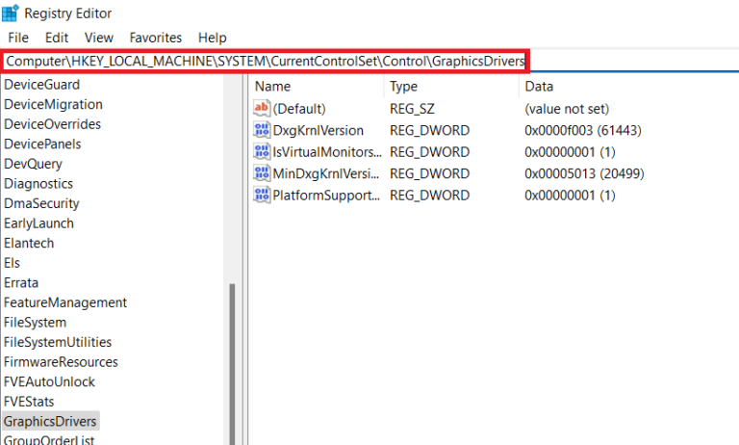
Task: Click the MinDxgKrnlVersion DWORD icon
Action: click(262, 173)
